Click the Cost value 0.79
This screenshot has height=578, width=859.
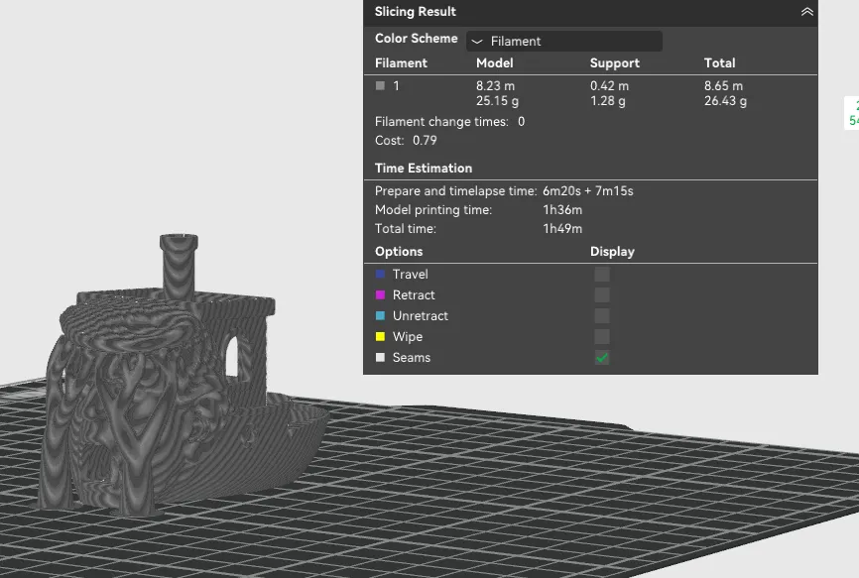(x=425, y=140)
